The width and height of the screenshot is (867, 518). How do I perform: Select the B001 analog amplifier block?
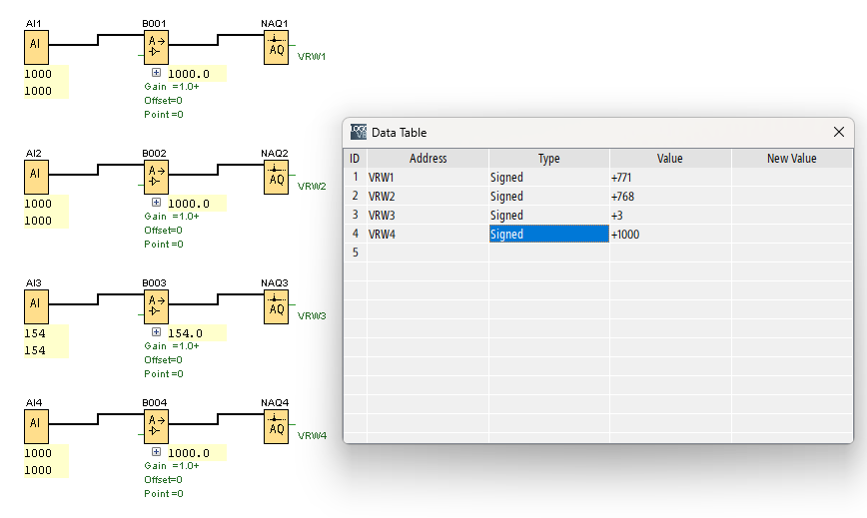coord(155,46)
